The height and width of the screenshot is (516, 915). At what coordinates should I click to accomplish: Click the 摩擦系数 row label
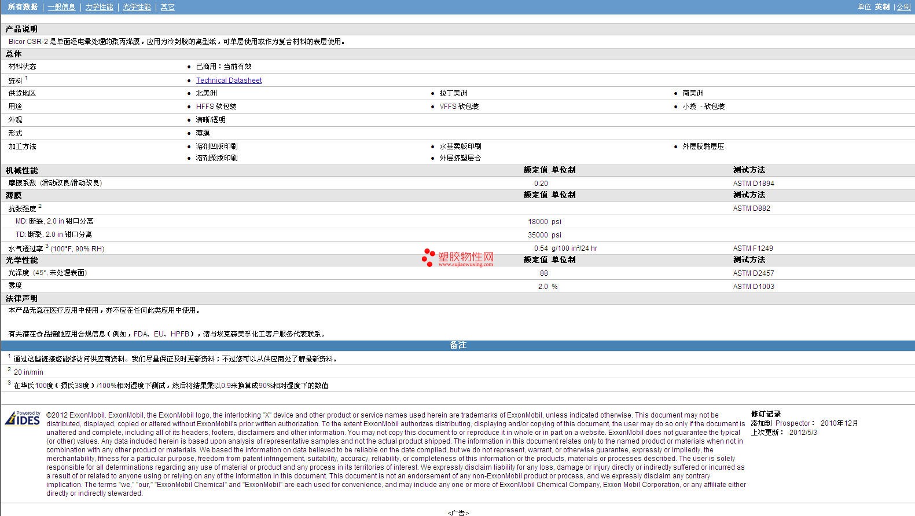[x=22, y=183]
